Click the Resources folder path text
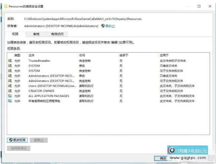The width and height of the screenshot is (216, 164). pyautogui.click(x=83, y=19)
